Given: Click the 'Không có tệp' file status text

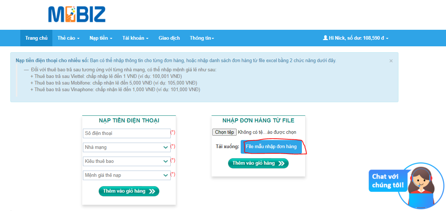Looking at the screenshot, I should point(267,132).
